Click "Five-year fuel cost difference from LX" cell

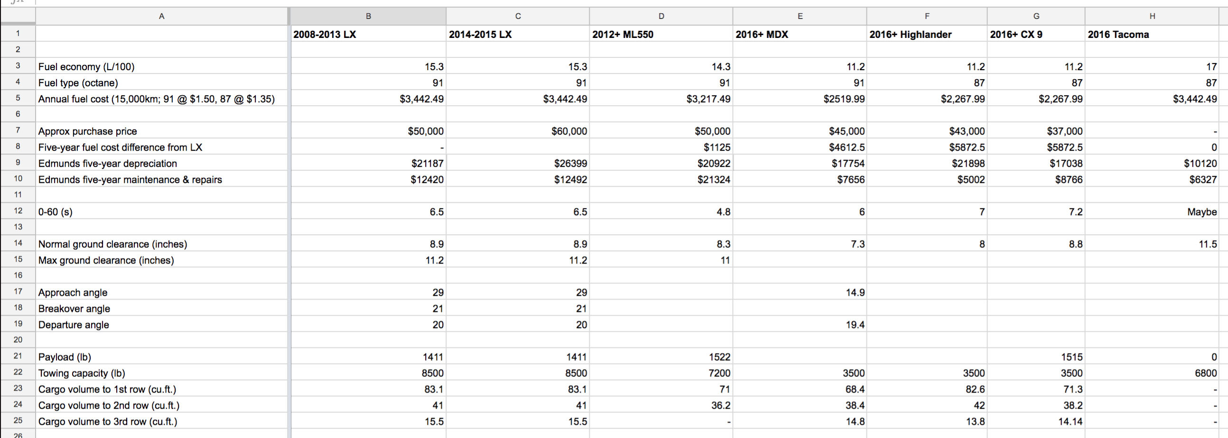point(162,147)
